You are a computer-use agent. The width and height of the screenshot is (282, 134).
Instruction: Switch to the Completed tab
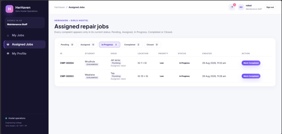[132, 45]
